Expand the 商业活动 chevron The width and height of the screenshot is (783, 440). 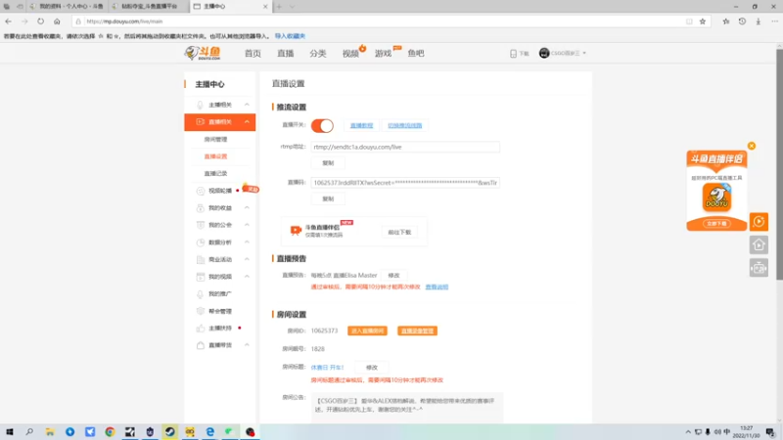pyautogui.click(x=247, y=259)
